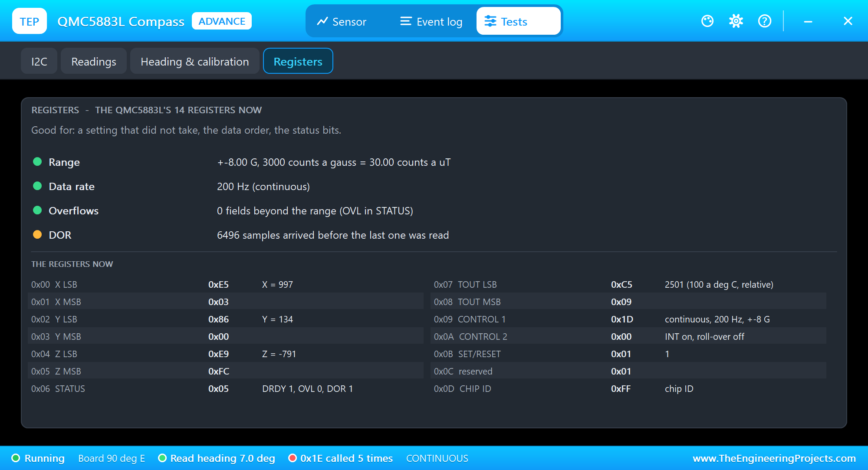This screenshot has width=868, height=470.
Task: Open Heading & calibration tab
Action: pyautogui.click(x=195, y=61)
